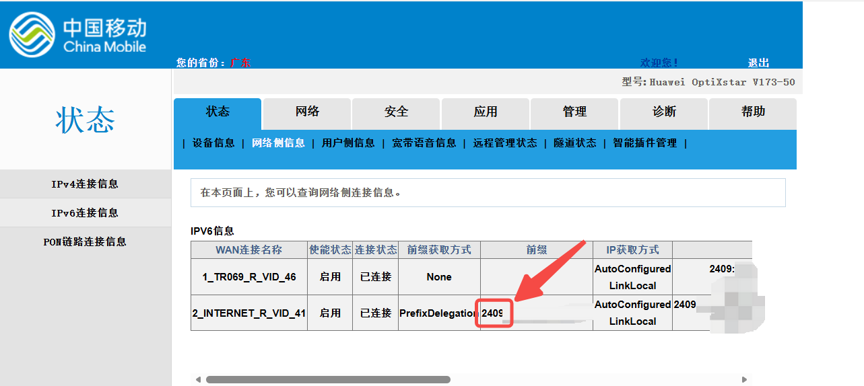The image size is (864, 386).
Task: Open 设备信息 submenu
Action: pos(213,143)
